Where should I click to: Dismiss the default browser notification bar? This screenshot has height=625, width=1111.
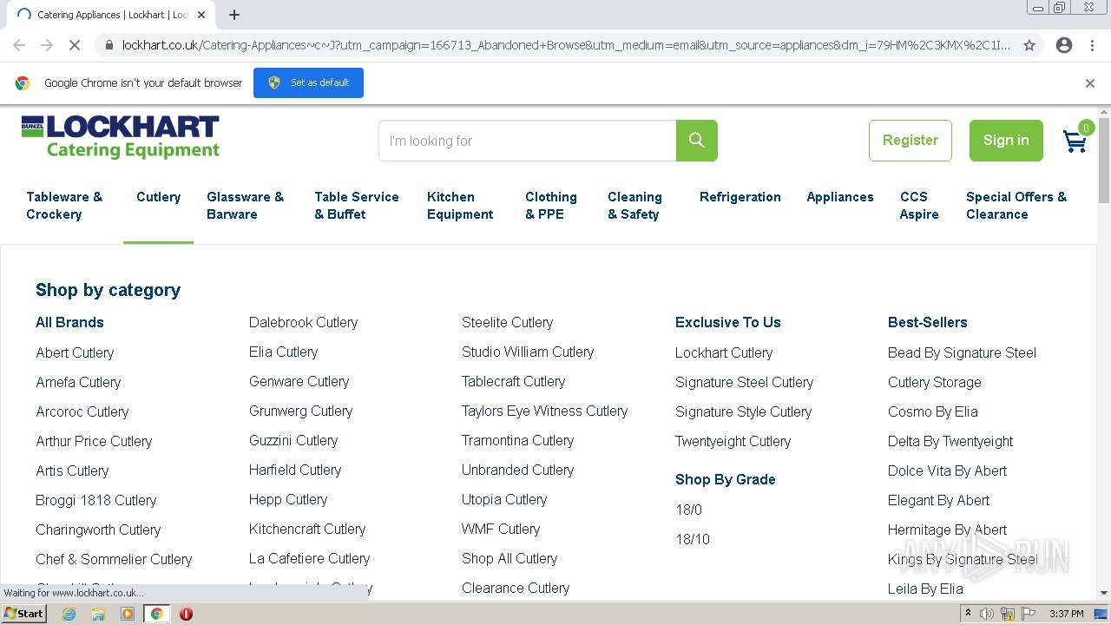(x=1090, y=83)
